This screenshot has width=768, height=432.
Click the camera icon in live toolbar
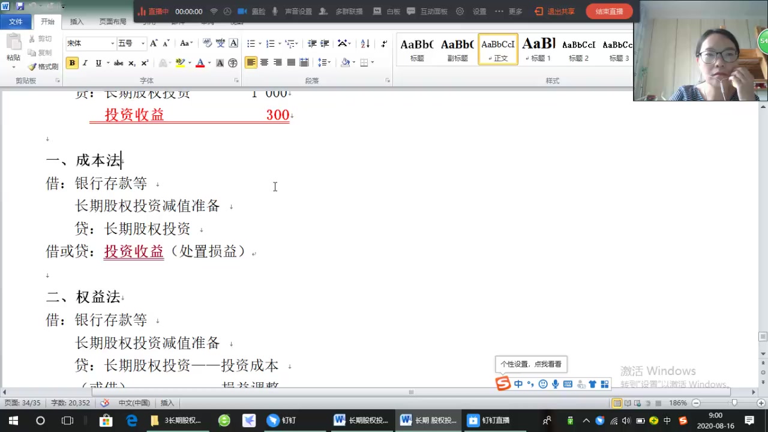(242, 11)
